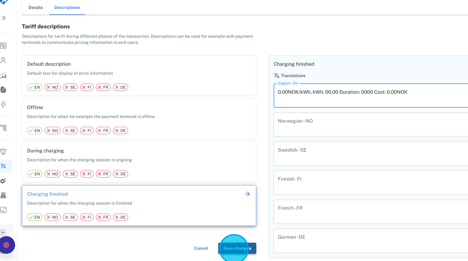Toggle the EN chip under Offline

click(35, 130)
